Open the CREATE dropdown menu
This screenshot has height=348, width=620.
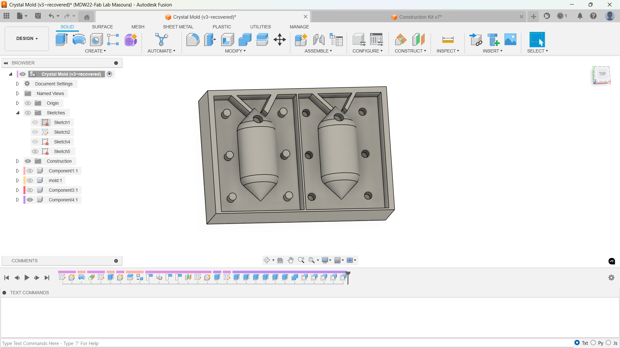click(96, 51)
